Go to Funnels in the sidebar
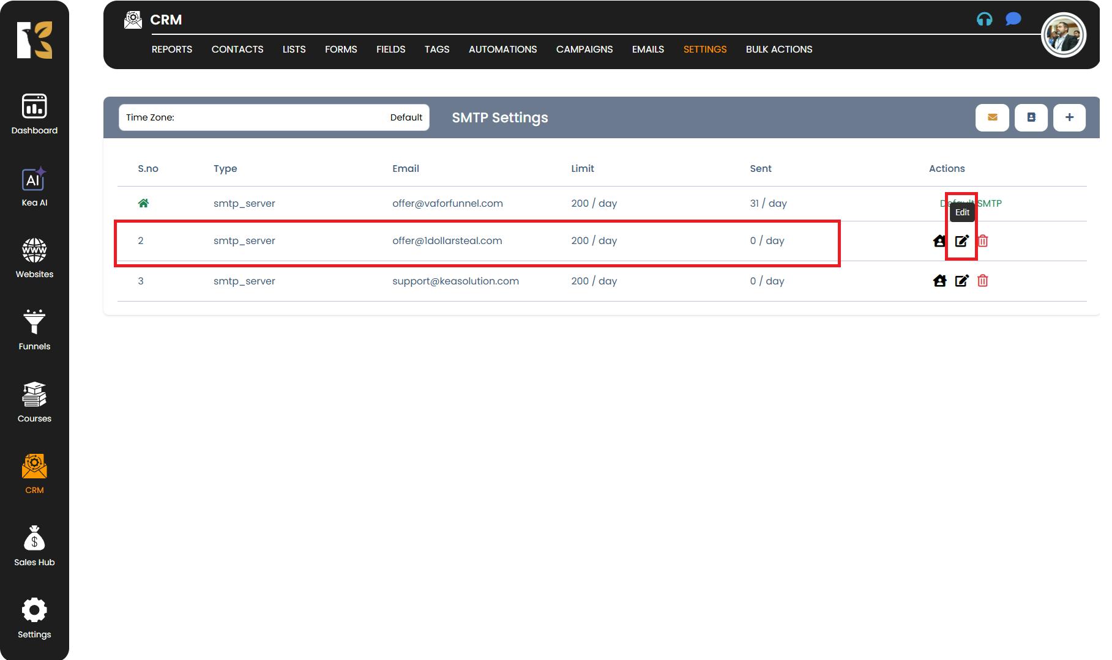Screen dimensions: 1112x660 (x=34, y=330)
